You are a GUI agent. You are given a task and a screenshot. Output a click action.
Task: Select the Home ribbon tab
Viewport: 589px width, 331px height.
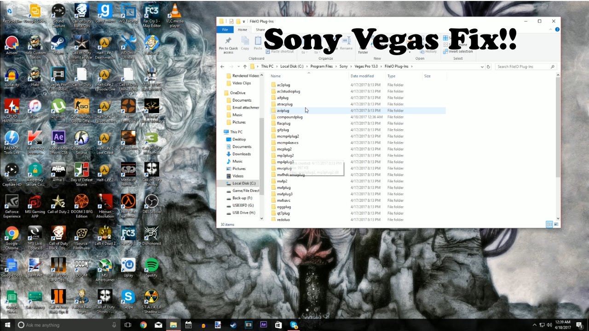coord(243,29)
